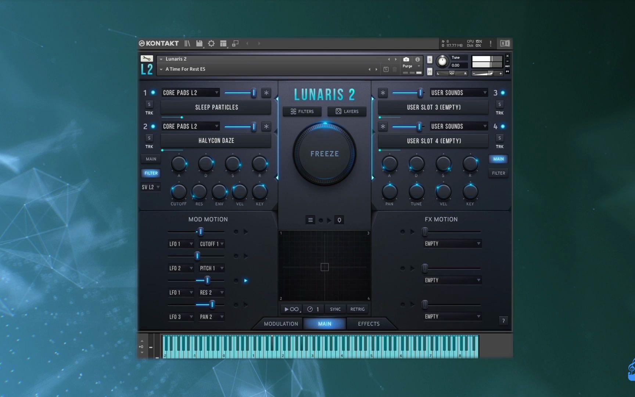Click the wrench edit instrument icon
Viewport: 635px width, 397px height.
coord(147,58)
